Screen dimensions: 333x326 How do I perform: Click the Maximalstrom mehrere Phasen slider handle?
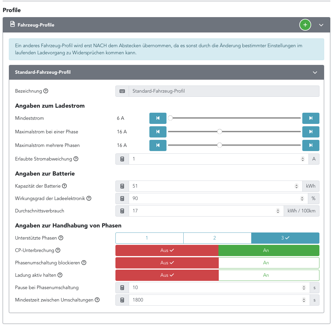point(220,145)
